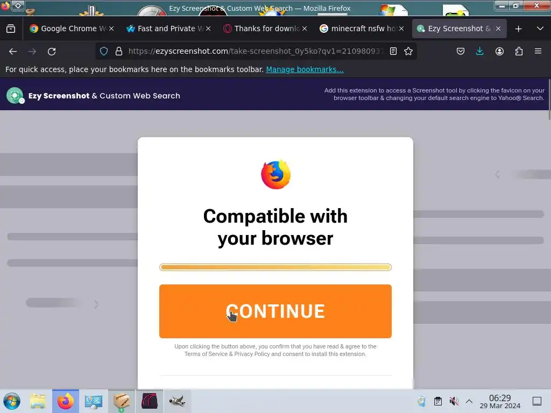Click the page vertical scrollbar
Viewport: 551px width, 413px height.
[549, 100]
